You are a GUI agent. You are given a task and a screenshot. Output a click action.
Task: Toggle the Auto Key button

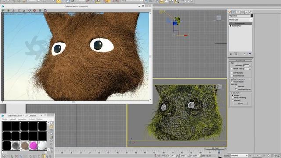pyautogui.click(x=227, y=156)
